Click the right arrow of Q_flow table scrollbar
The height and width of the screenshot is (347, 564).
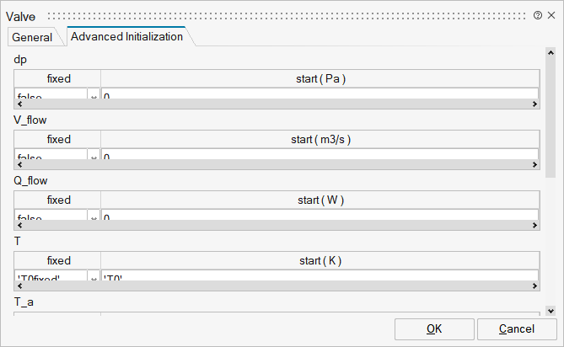click(534, 226)
